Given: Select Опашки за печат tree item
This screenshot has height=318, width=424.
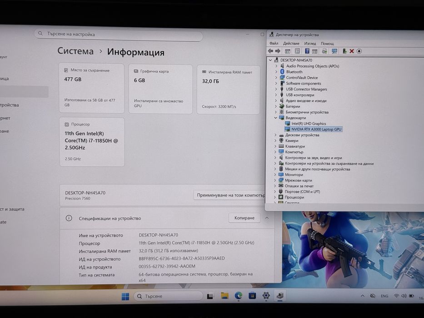Looking at the screenshot, I should point(299,186).
